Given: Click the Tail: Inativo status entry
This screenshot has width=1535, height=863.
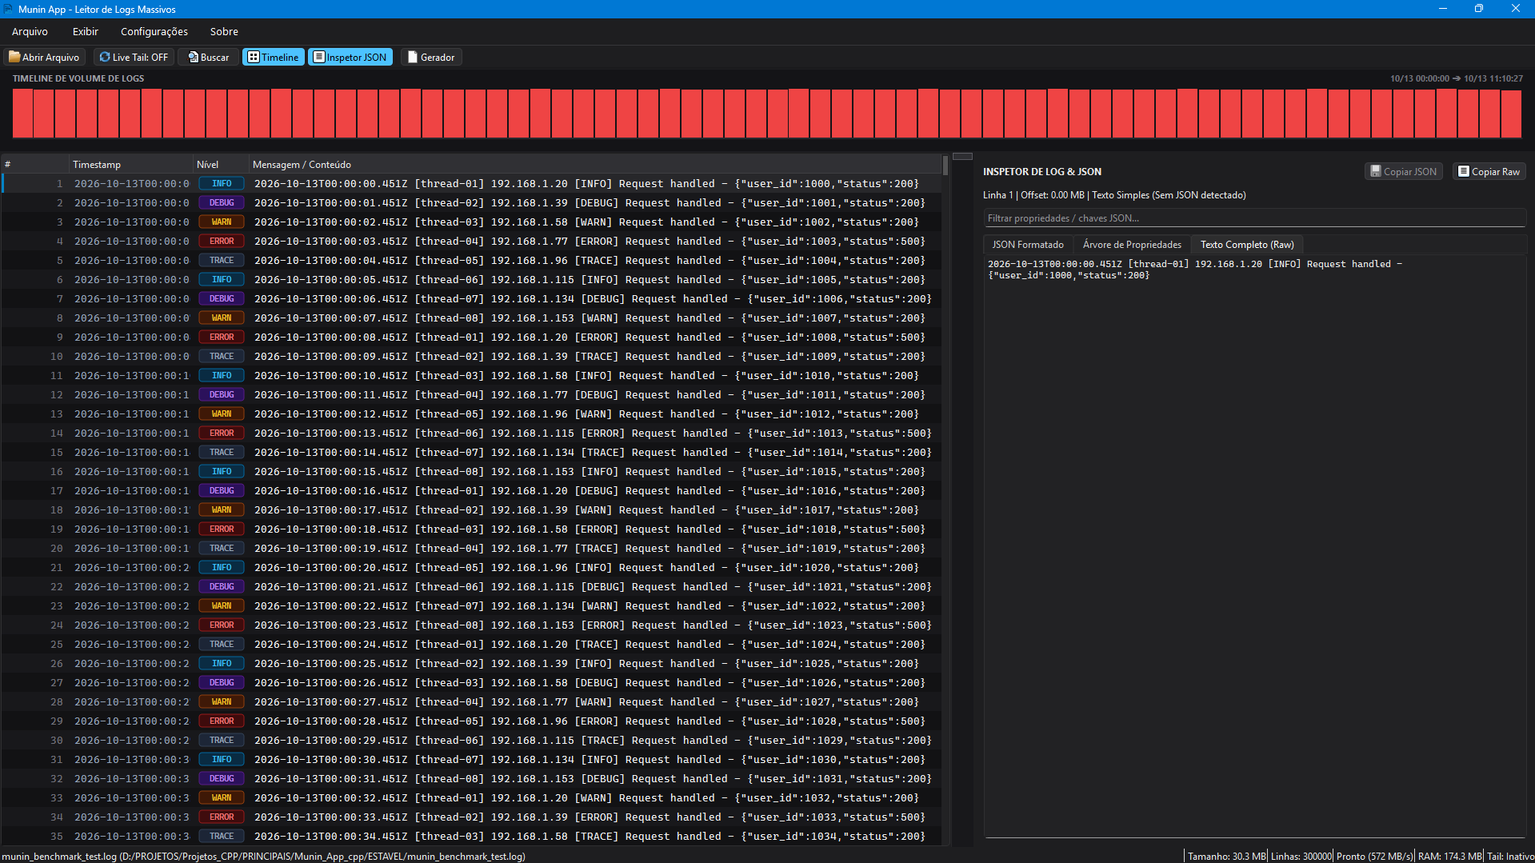Looking at the screenshot, I should [x=1510, y=856].
